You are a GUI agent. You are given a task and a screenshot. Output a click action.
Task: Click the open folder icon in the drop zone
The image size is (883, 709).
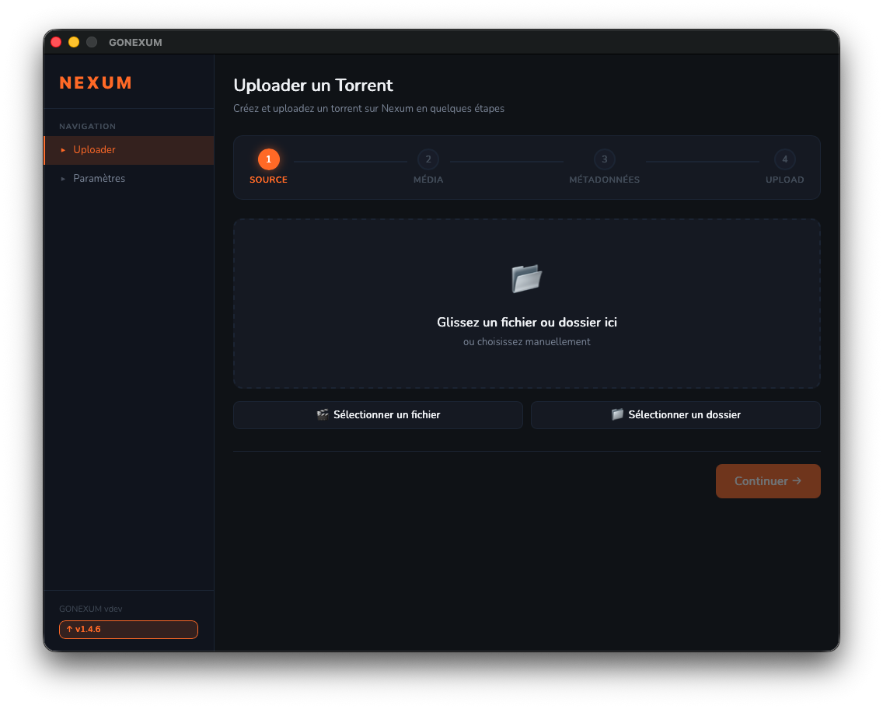pos(526,278)
